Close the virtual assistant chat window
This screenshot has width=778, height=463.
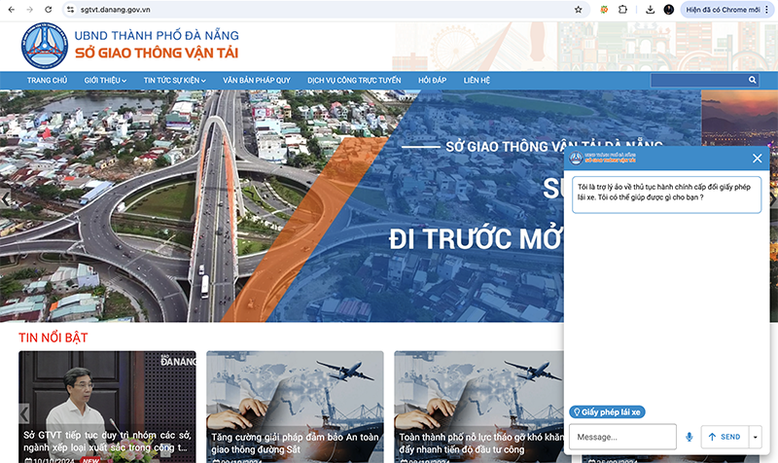(x=758, y=158)
